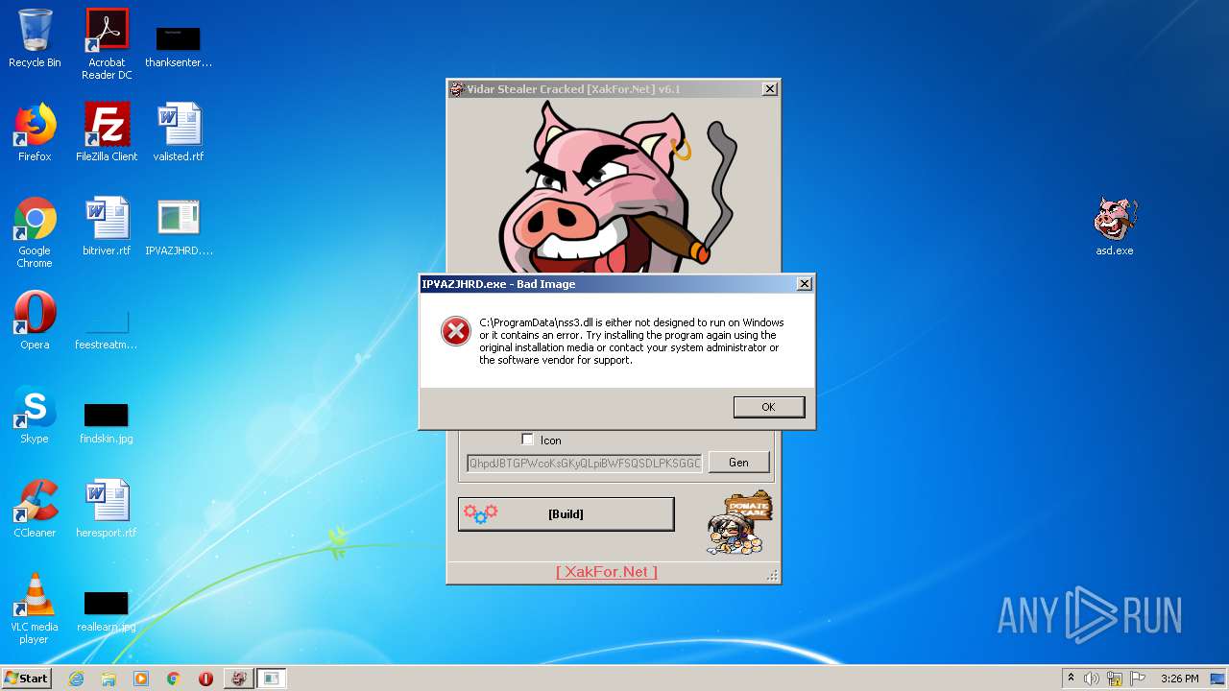
Task: Click the nss3.dll error message text
Action: point(632,342)
